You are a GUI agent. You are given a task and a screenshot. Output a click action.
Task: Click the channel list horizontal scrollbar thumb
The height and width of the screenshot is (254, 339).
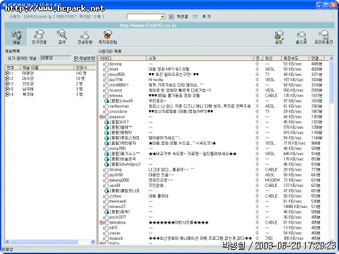pos(44,242)
